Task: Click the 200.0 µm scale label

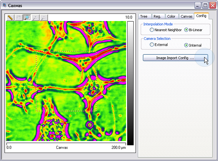Action: [118, 147]
